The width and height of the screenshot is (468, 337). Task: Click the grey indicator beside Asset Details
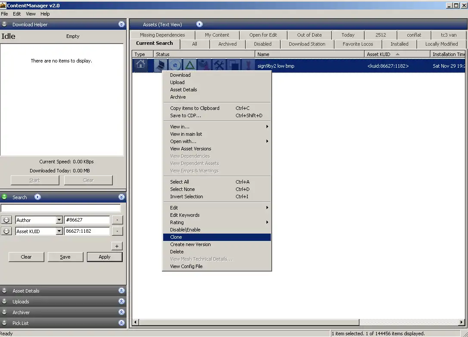tap(5, 291)
